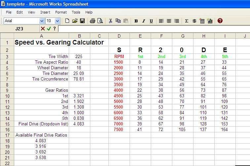
Task: Click the Paste clipboard icon
Action: [126, 21]
